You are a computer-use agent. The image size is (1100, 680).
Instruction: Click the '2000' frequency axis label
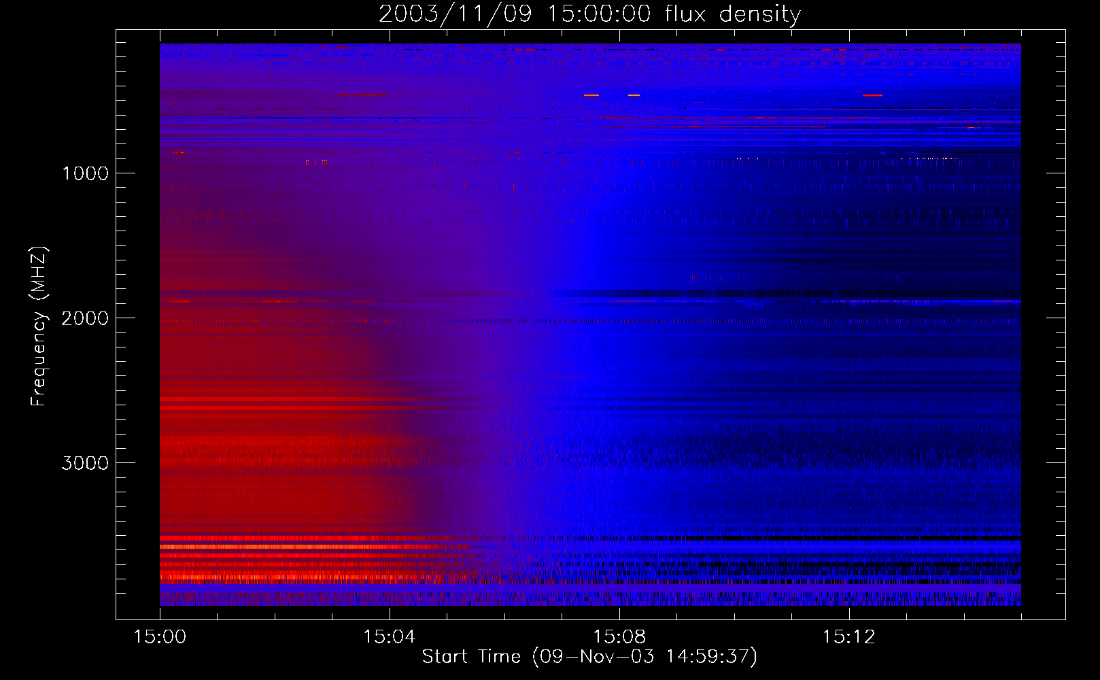coord(85,318)
